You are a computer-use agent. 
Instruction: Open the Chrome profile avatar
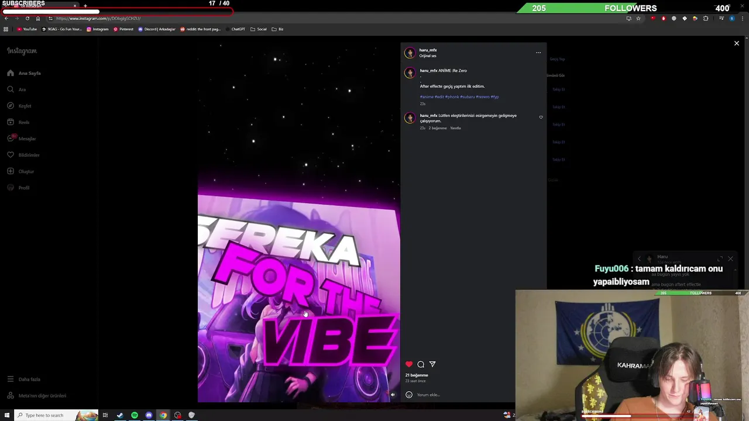tap(732, 19)
